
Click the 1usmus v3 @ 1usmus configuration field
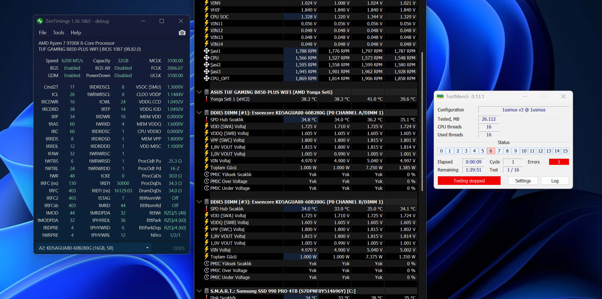(x=524, y=110)
